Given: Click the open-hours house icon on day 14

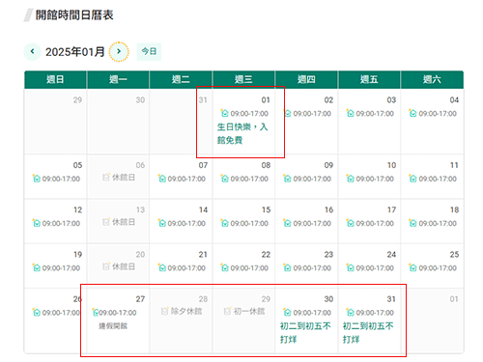Looking at the screenshot, I should click(162, 223).
